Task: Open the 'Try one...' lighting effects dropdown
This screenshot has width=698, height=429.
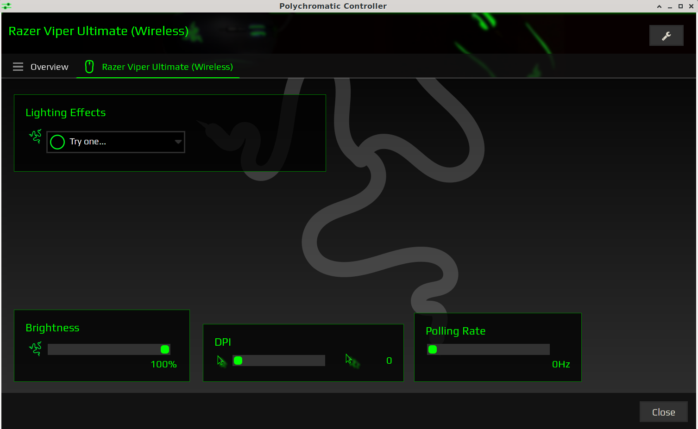Action: click(x=116, y=142)
